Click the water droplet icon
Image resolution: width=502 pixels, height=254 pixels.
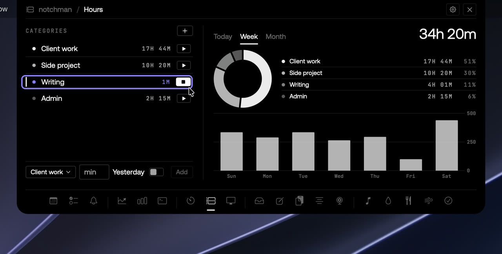tap(388, 201)
